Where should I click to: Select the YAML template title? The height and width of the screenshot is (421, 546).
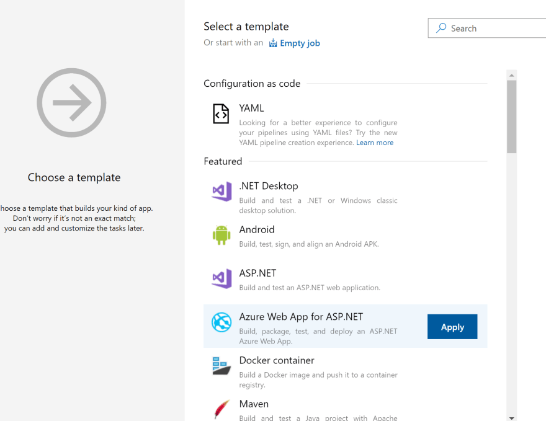click(x=251, y=109)
